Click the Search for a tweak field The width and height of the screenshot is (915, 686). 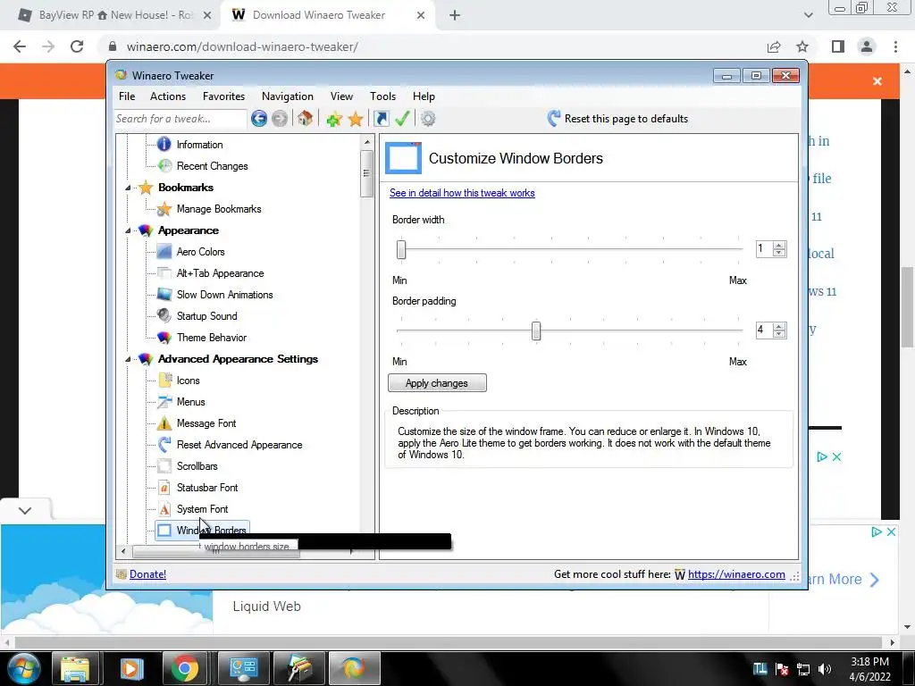[x=180, y=119]
